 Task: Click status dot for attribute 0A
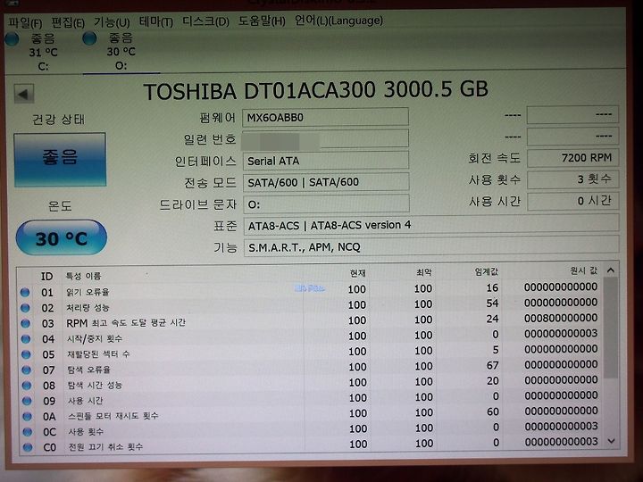click(27, 417)
